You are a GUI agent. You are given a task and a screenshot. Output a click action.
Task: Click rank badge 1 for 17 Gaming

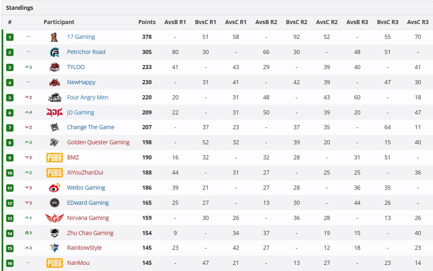click(x=10, y=37)
